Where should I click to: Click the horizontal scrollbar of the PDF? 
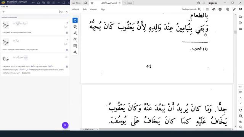click(165, 129)
